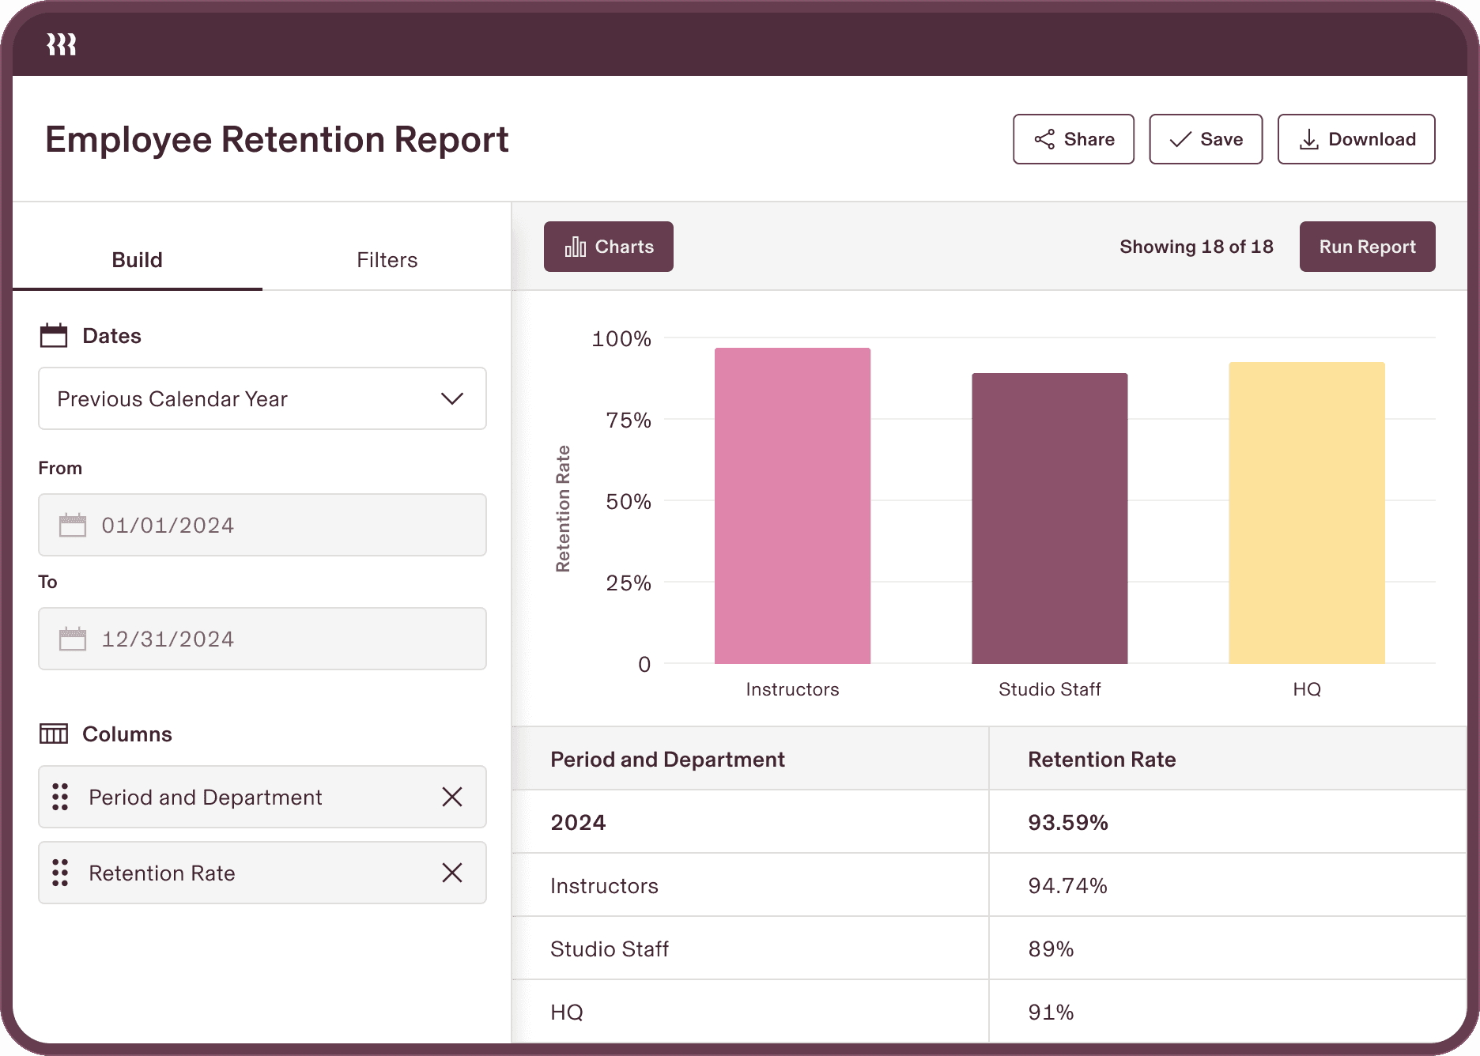Click the Dates calendar icon
This screenshot has height=1056, width=1480.
[54, 335]
